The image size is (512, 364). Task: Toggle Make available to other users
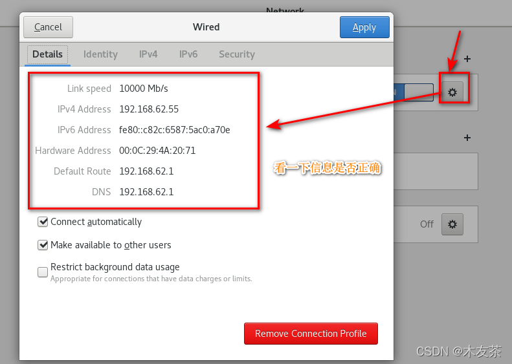[43, 245]
